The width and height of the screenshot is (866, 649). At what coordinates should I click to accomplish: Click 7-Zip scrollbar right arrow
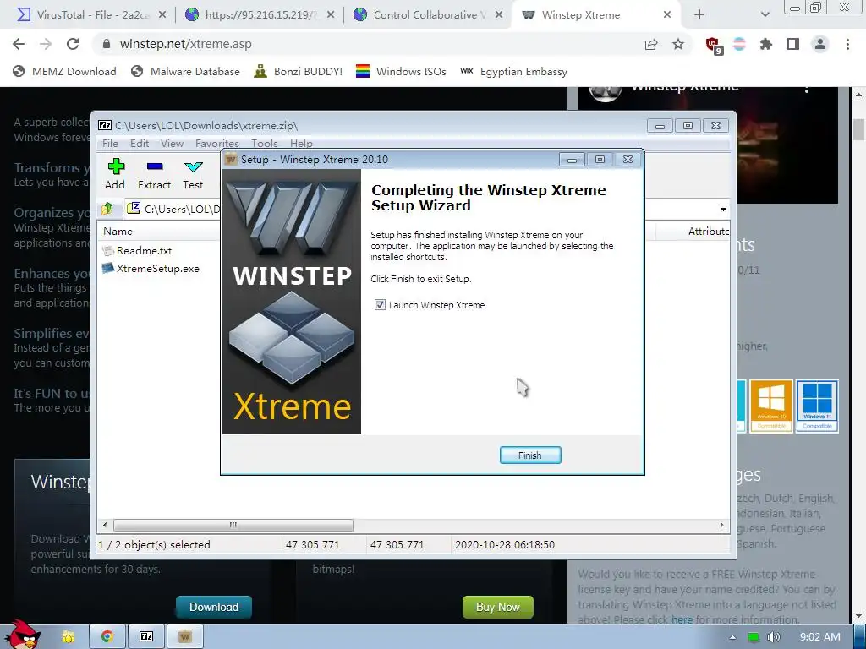tap(721, 525)
